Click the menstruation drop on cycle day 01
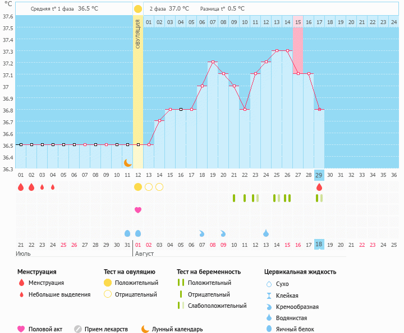Viewport: 404px width, 333px height. point(21,187)
